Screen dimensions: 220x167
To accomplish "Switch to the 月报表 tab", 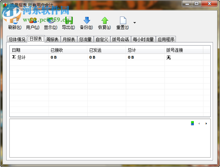I will (x=69, y=39).
